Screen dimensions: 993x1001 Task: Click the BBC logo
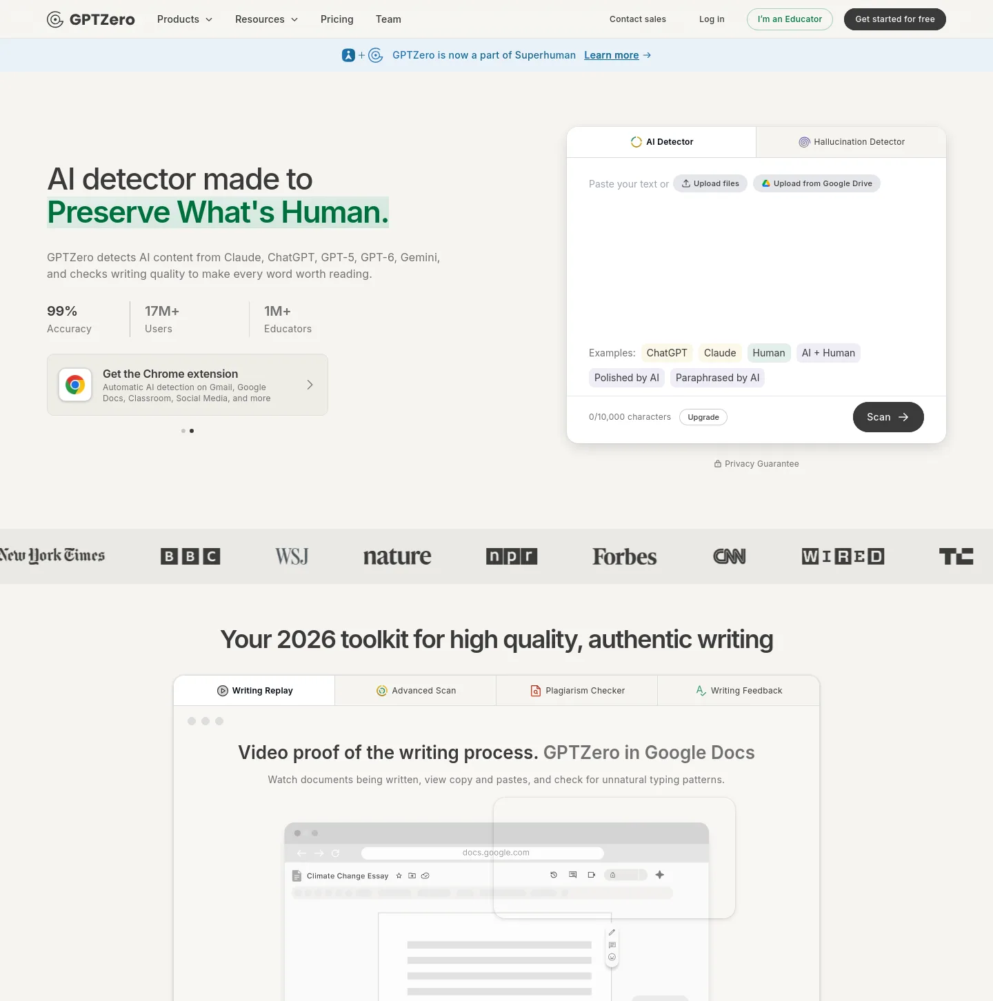click(190, 556)
